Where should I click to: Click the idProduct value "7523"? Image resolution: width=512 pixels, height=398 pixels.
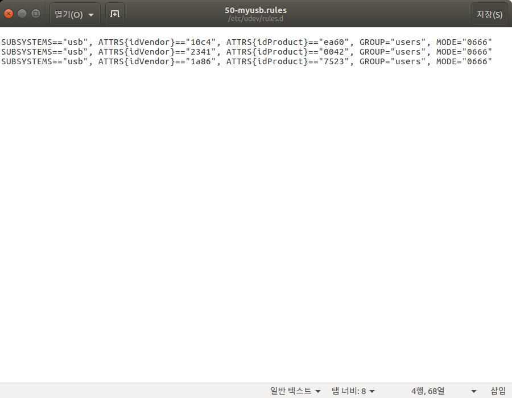click(334, 61)
